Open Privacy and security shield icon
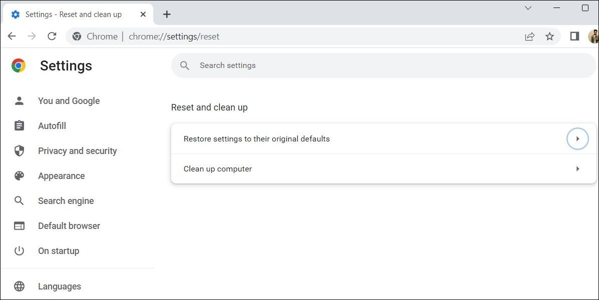The width and height of the screenshot is (599, 300). (19, 150)
